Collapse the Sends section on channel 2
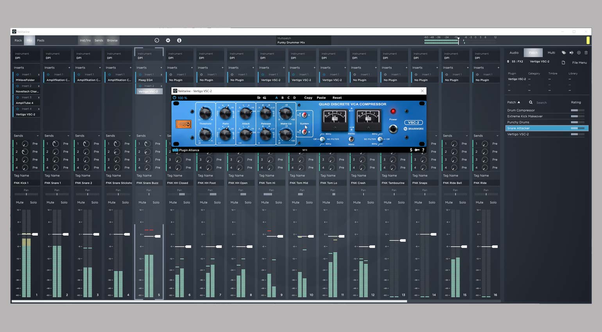This screenshot has height=332, width=602. (68, 136)
